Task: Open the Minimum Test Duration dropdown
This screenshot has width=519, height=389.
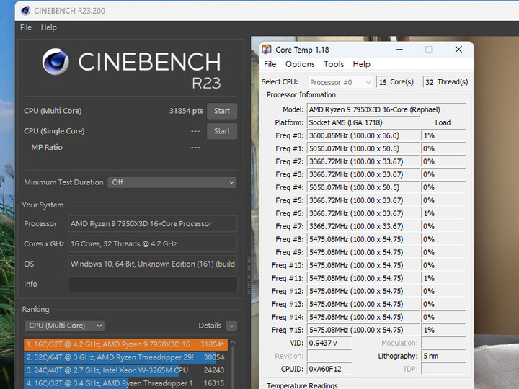Action: pyautogui.click(x=172, y=182)
